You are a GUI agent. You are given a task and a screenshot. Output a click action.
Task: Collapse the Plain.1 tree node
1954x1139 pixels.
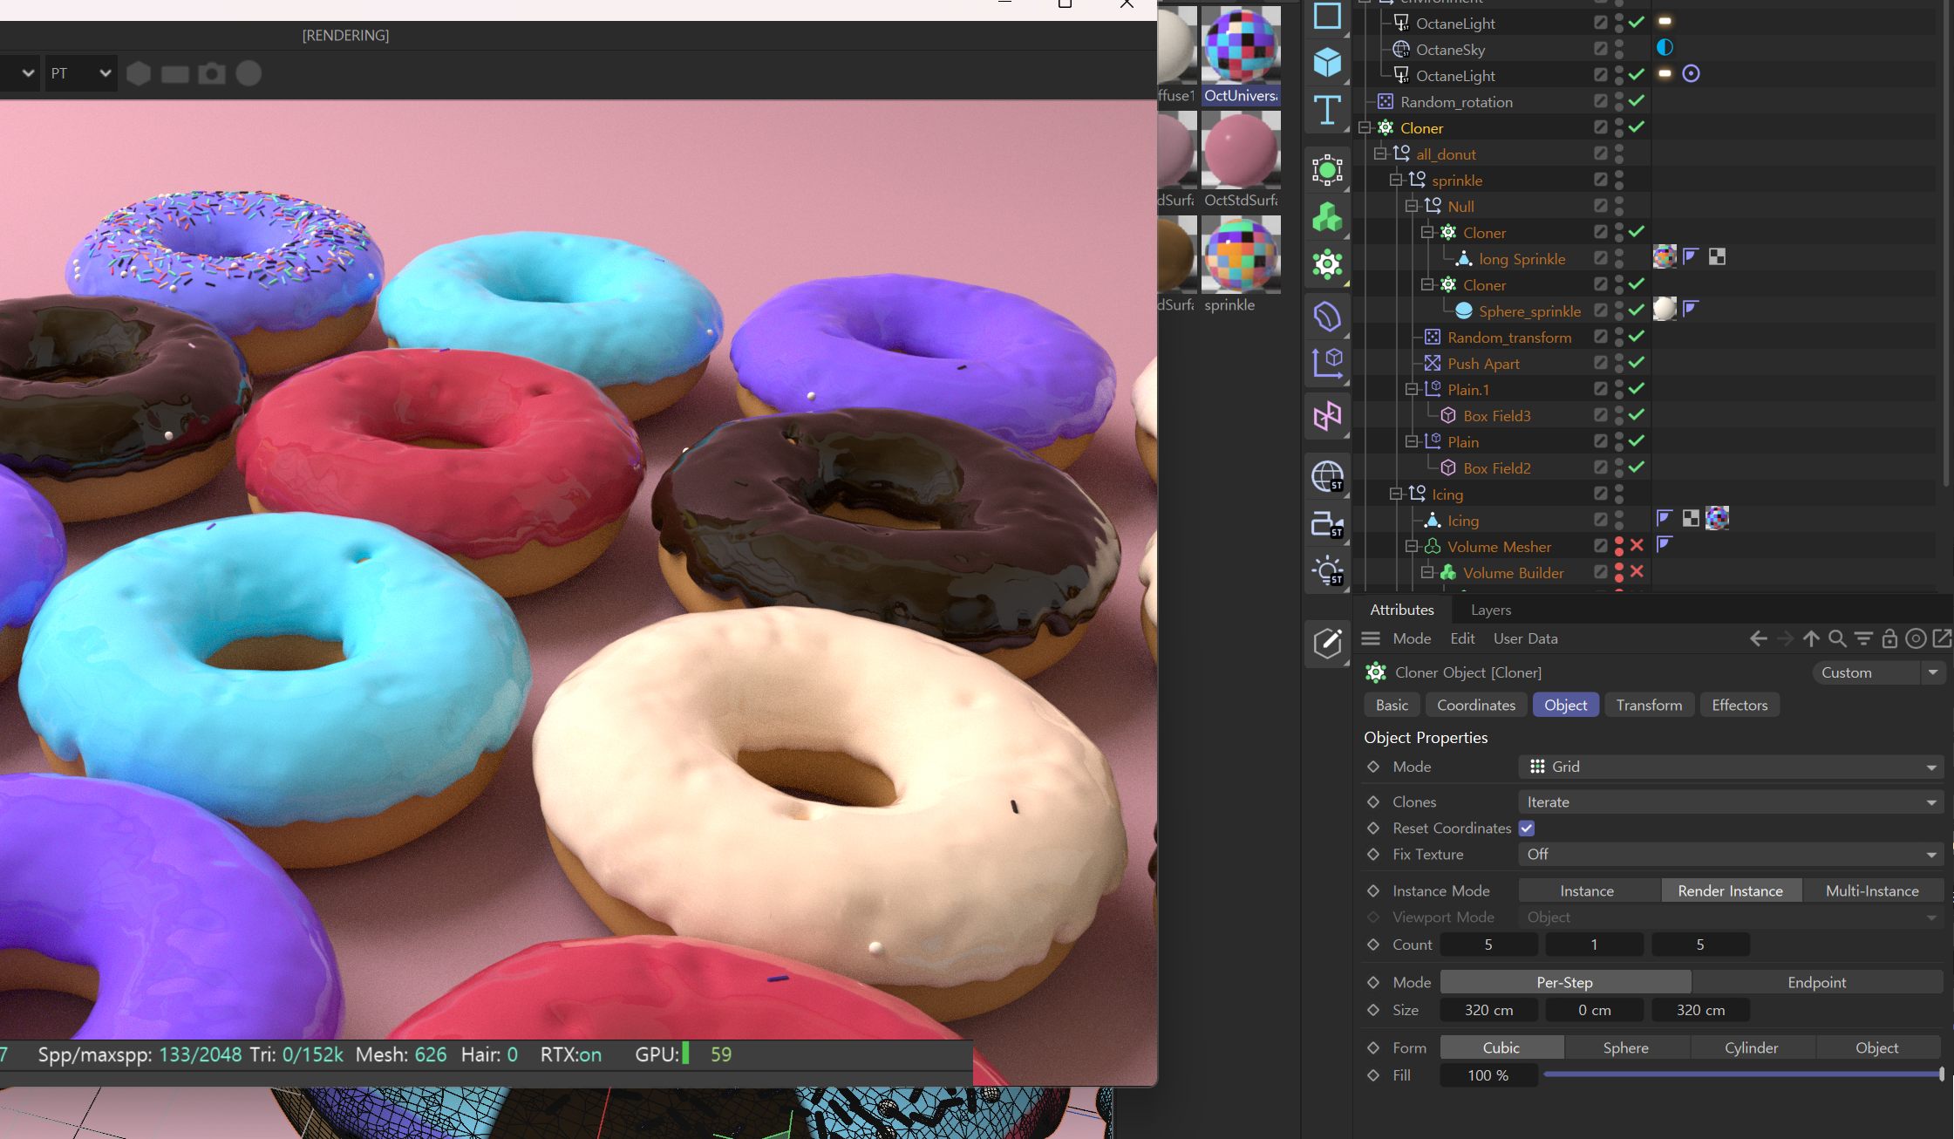coord(1412,389)
